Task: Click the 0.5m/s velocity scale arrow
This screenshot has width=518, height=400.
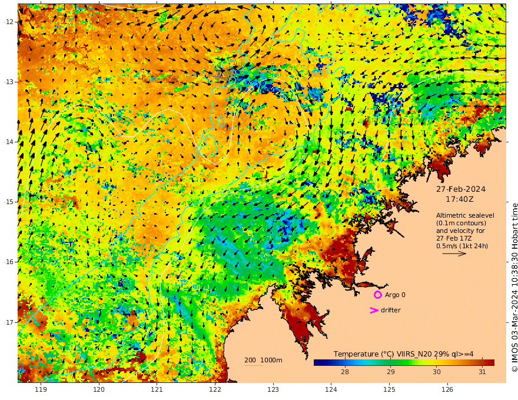Action: click(x=454, y=254)
